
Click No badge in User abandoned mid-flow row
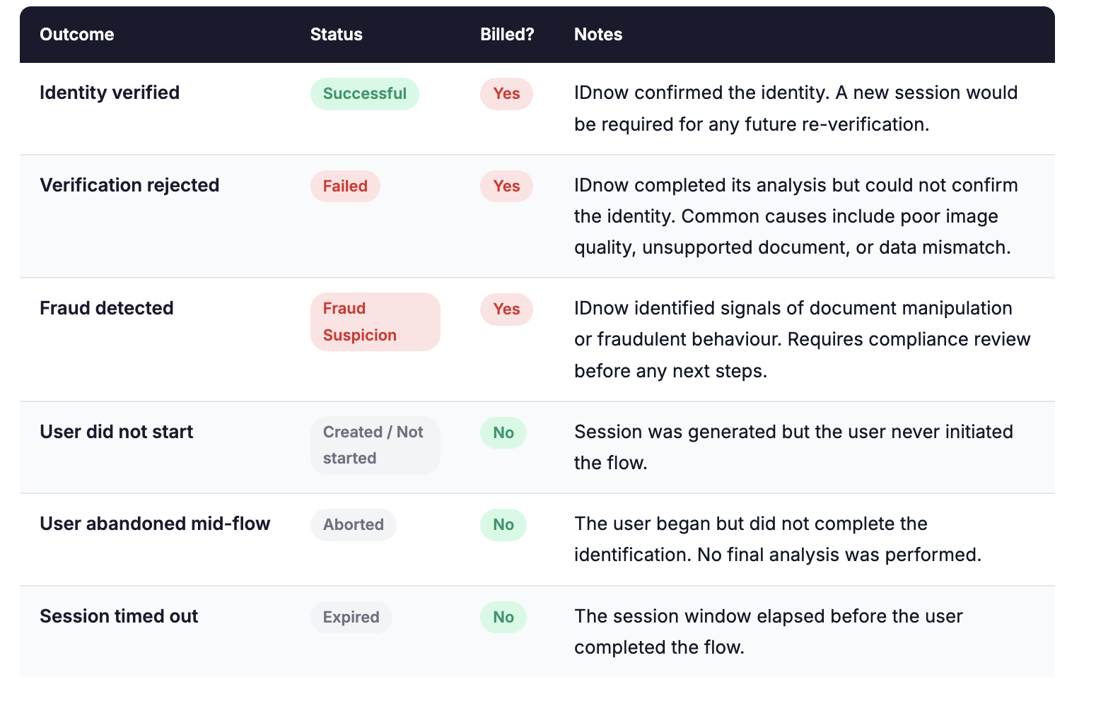503,525
